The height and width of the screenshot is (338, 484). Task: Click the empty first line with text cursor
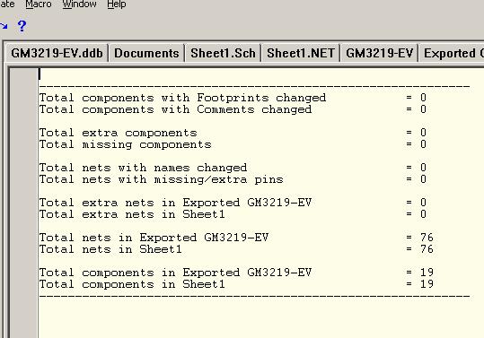[x=254, y=74]
